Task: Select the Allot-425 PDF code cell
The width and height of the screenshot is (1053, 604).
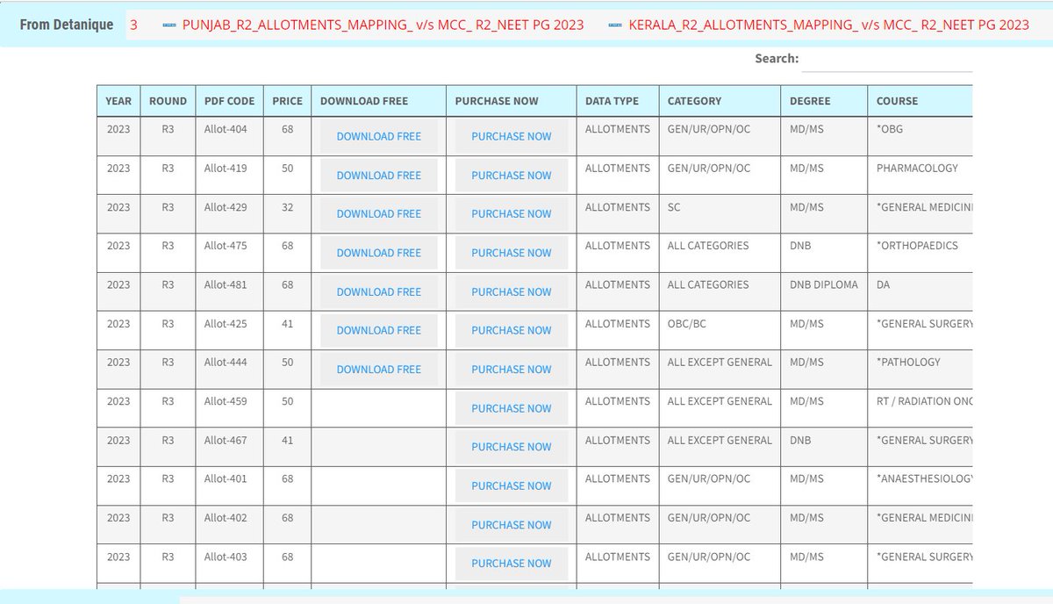Action: pos(229,330)
